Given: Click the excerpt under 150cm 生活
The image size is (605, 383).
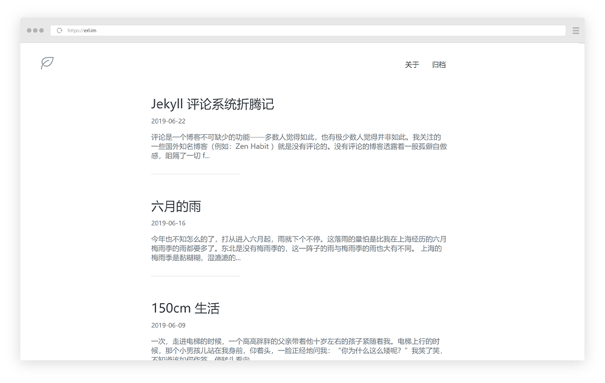Looking at the screenshot, I should tap(297, 349).
